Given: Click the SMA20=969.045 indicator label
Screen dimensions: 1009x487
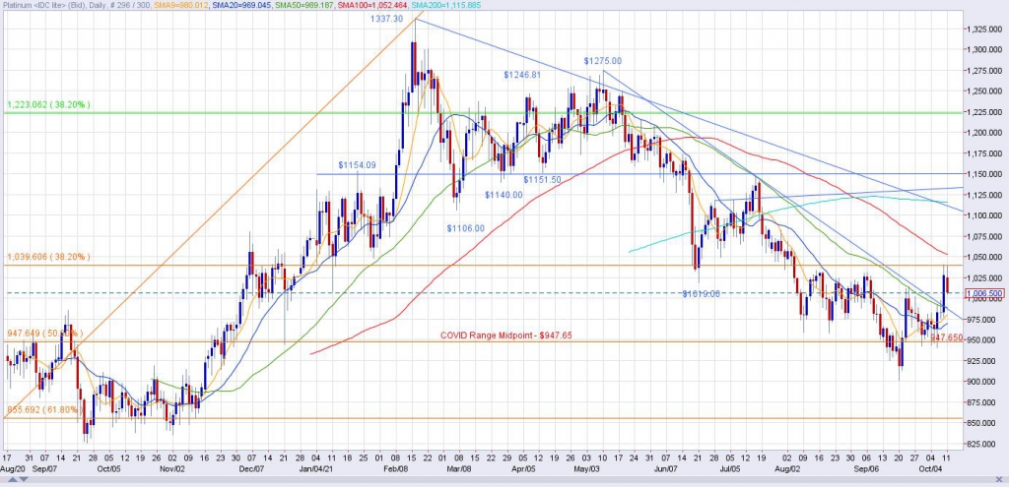Looking at the screenshot, I should pos(241,5).
